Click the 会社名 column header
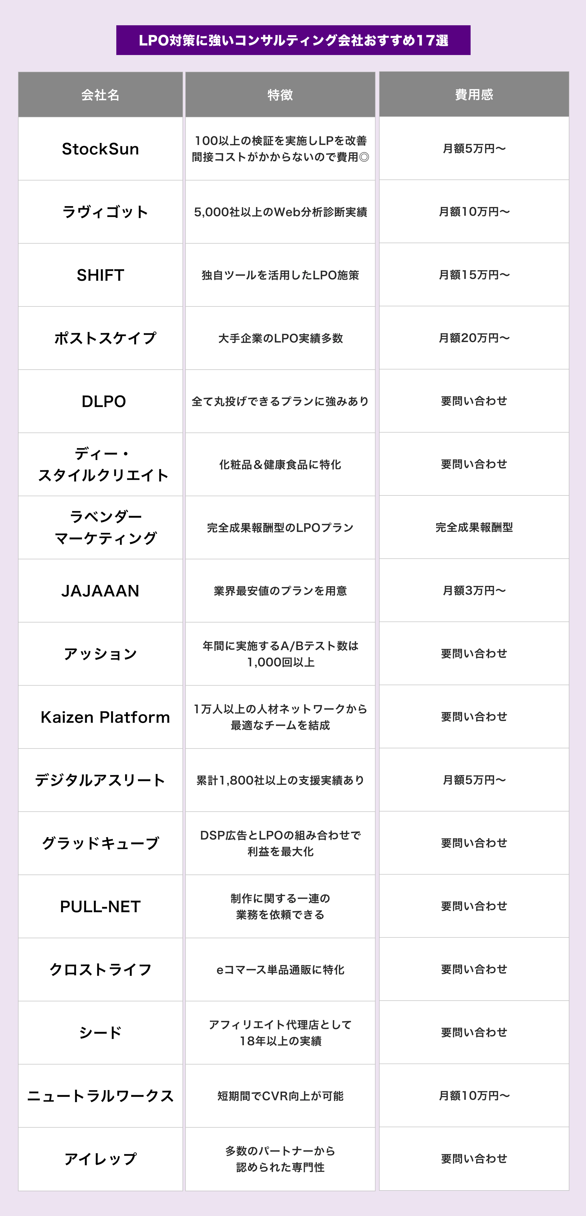 click(x=100, y=95)
